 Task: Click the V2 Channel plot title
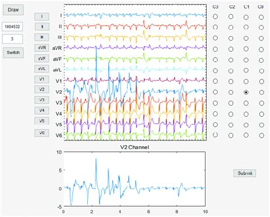[x=134, y=147]
